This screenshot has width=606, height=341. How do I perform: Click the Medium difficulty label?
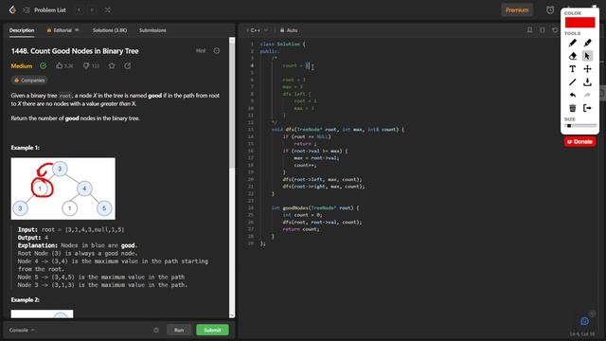22,65
